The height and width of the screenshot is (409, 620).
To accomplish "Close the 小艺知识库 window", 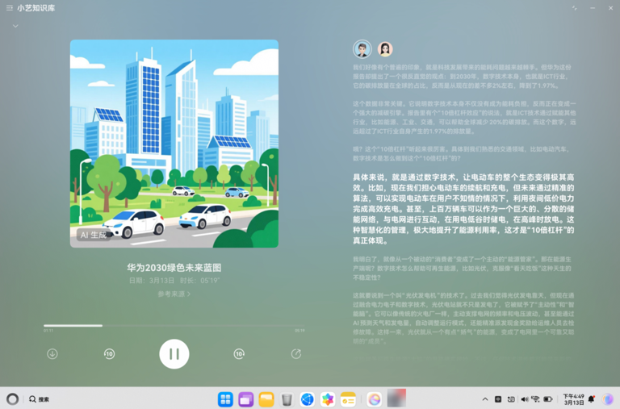I will tap(610, 8).
